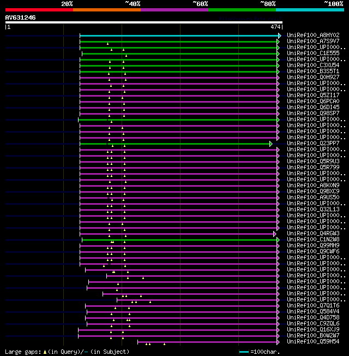Click the yellow gap marker in the legend
The width and height of the screenshot is (349, 356).
pyautogui.click(x=45, y=352)
